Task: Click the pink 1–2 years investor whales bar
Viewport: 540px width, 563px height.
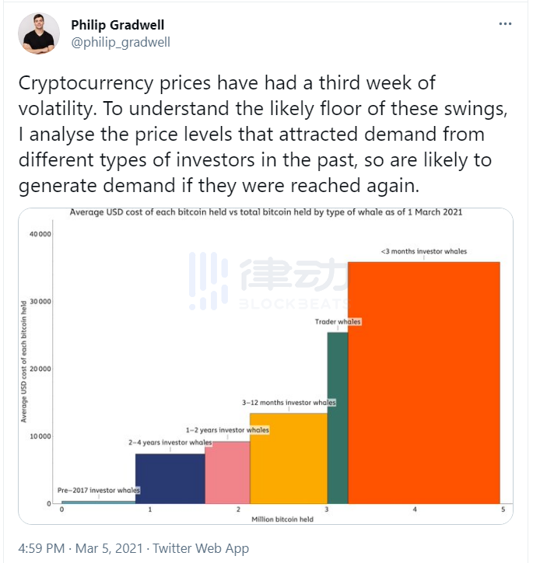Action: click(x=227, y=471)
